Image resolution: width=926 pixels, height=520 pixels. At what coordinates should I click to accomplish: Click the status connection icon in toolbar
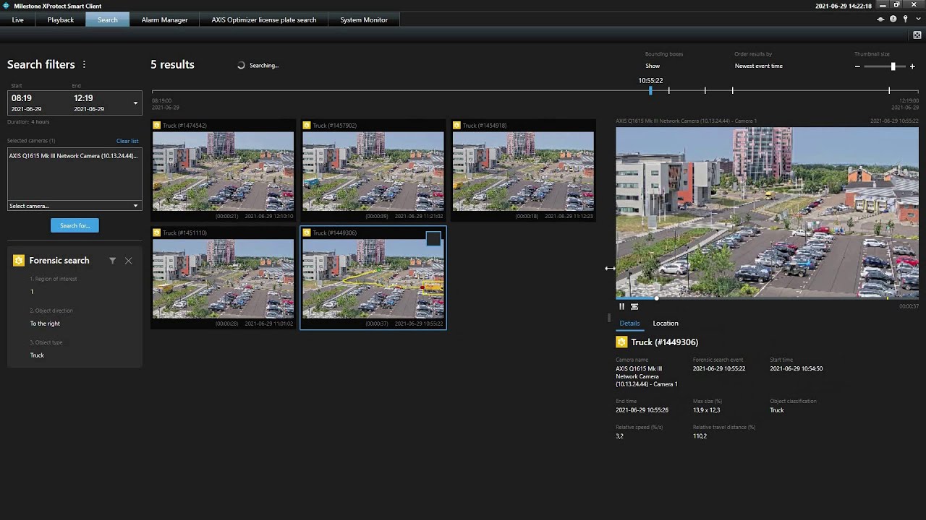click(880, 19)
